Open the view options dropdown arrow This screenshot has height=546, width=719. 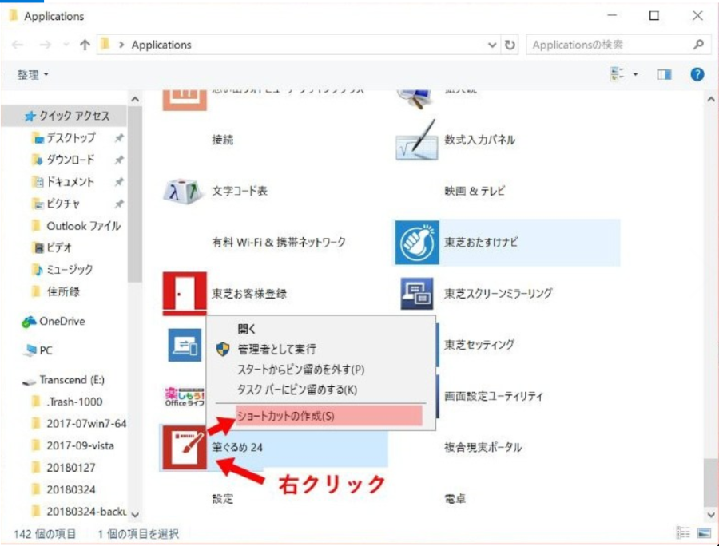(636, 74)
